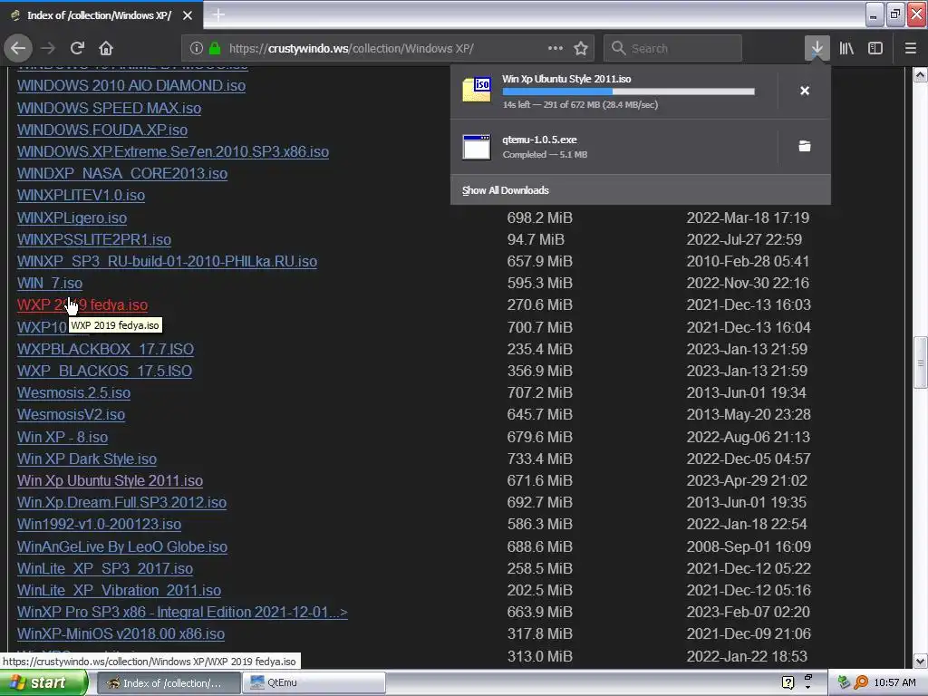Show sidebars toolbar button
The image size is (928, 696).
875,48
